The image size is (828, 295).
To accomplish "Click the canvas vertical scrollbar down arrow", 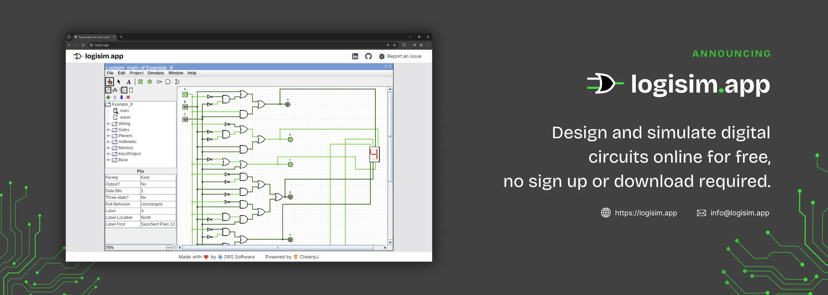I will tap(390, 243).
